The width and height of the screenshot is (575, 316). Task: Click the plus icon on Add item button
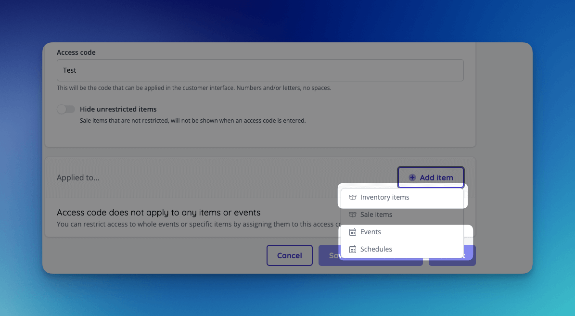coord(412,177)
